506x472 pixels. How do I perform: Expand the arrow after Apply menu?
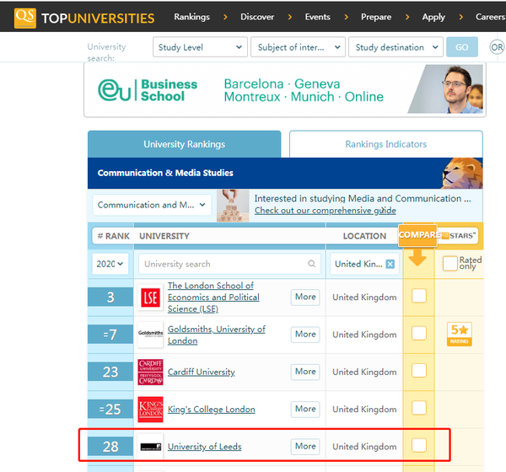(460, 17)
